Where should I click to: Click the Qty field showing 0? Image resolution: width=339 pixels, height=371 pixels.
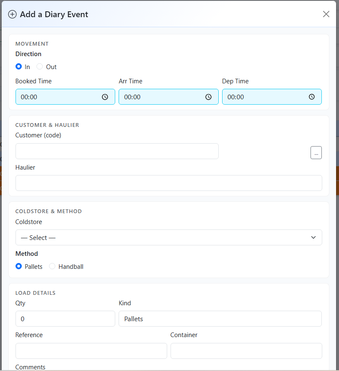(x=65, y=319)
